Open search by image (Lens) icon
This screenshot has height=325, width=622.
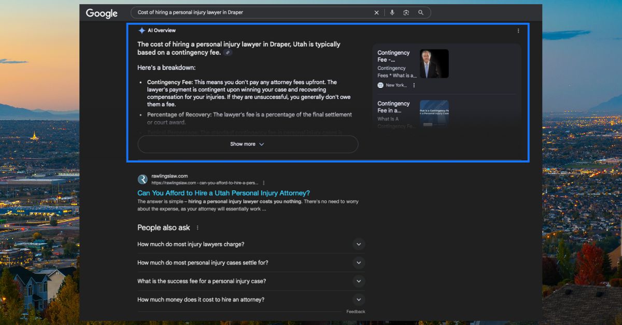click(x=406, y=12)
